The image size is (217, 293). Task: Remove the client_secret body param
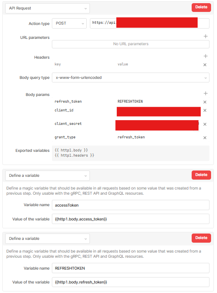coord(205,124)
